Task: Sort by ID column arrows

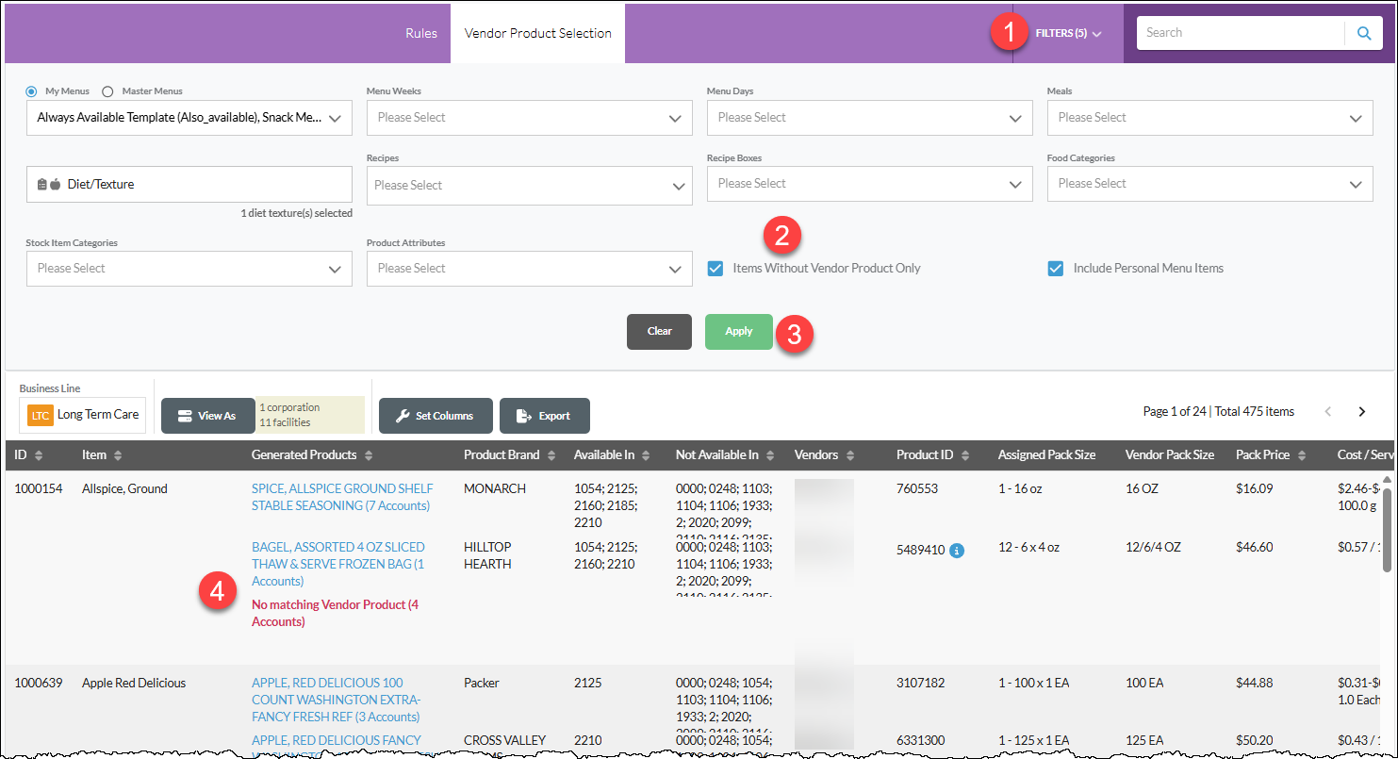Action: point(39,455)
